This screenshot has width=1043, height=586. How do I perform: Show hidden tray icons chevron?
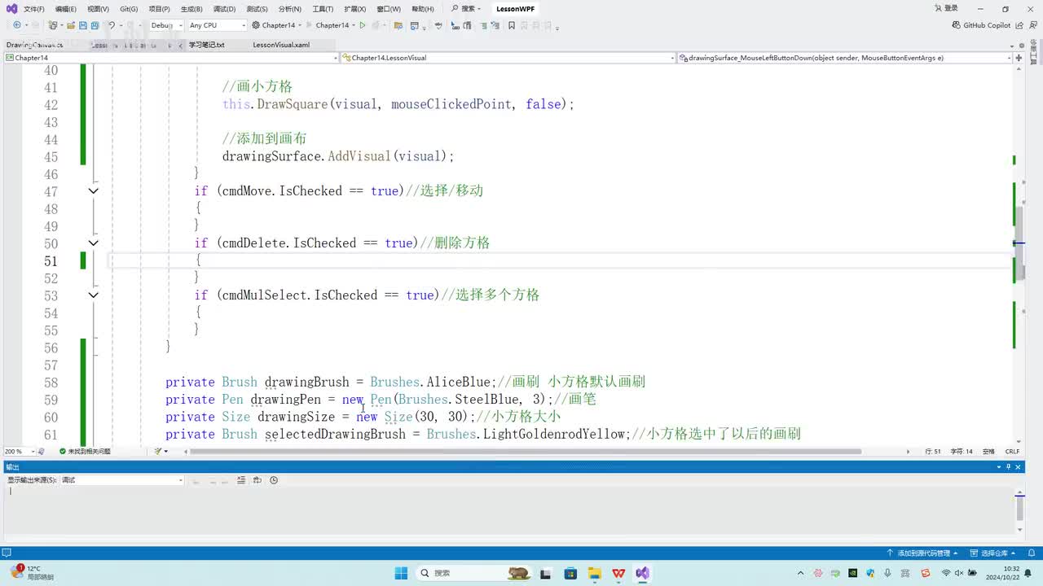tap(801, 573)
